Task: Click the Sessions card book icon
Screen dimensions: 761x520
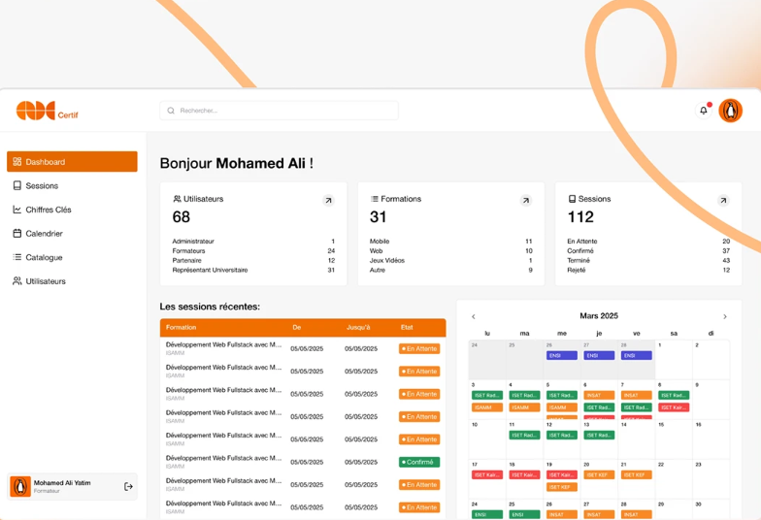Action: tap(573, 199)
